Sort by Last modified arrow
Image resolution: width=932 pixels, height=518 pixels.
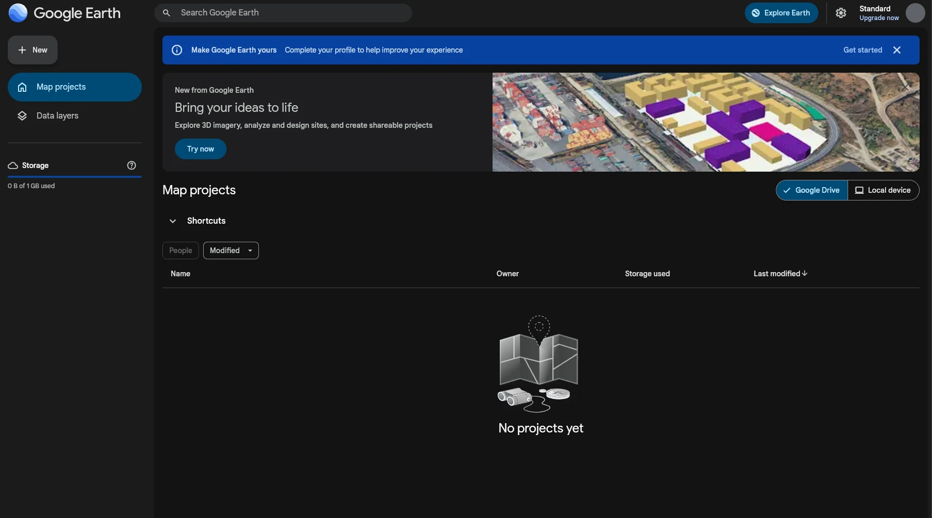click(x=805, y=273)
